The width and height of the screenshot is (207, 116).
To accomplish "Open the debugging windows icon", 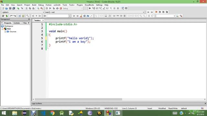I will [x=123, y=8].
